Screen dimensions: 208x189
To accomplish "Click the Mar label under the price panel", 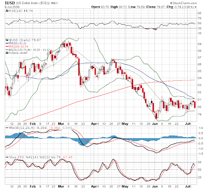I will click(x=61, y=124).
